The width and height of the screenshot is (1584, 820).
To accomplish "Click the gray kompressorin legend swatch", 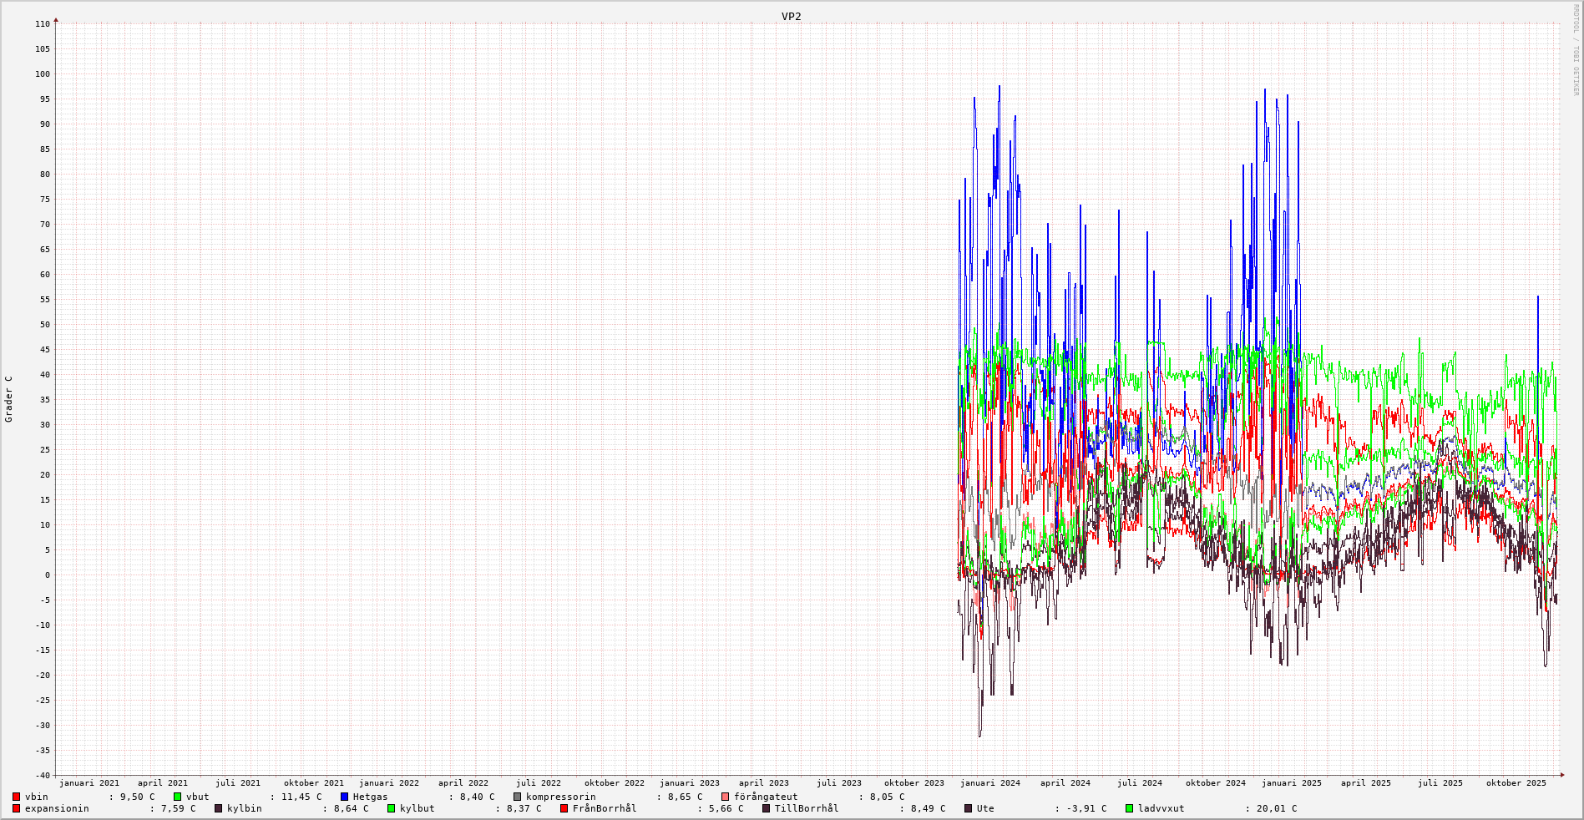I will [517, 797].
